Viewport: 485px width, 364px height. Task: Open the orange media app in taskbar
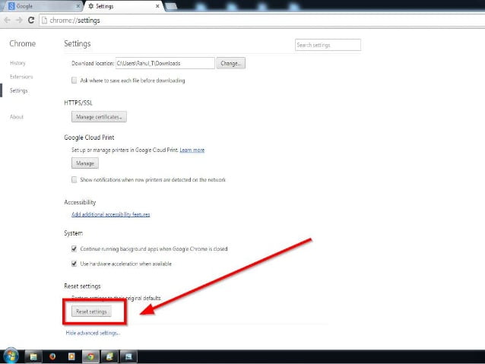[71, 357]
